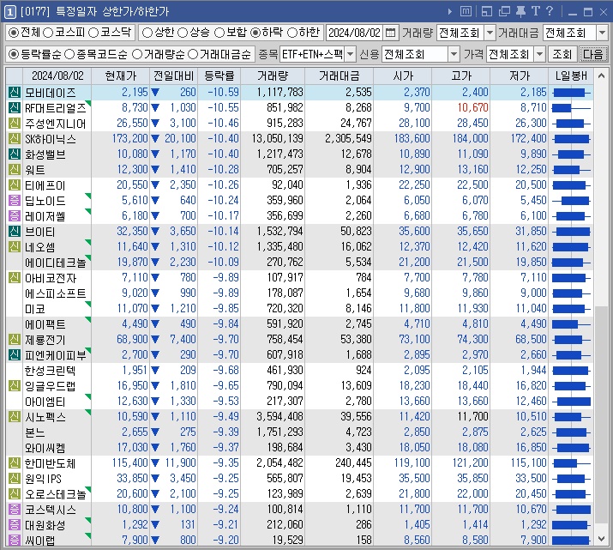
Task: Click the 증 badge icon beside 코스텍시스
Action: (x=15, y=510)
